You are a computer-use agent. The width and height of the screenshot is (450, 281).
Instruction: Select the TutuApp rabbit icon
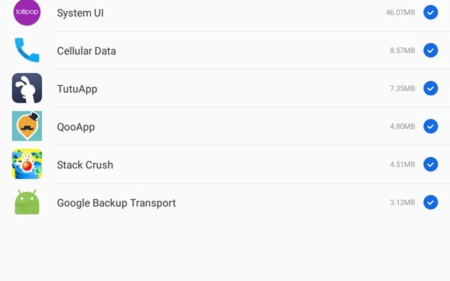27,88
